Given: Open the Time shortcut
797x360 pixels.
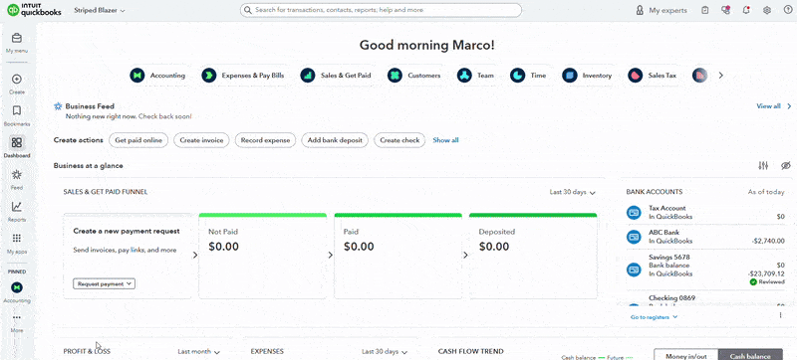Looking at the screenshot, I should tap(529, 76).
